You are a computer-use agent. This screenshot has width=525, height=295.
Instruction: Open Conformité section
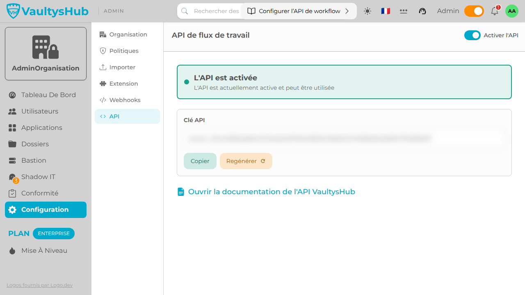46,193
